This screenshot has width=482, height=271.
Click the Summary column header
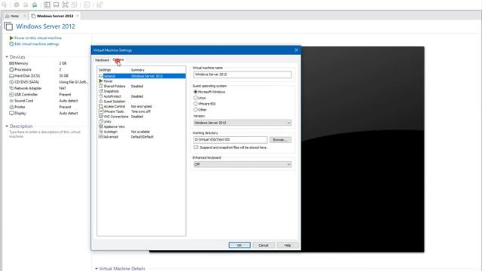[x=138, y=70]
